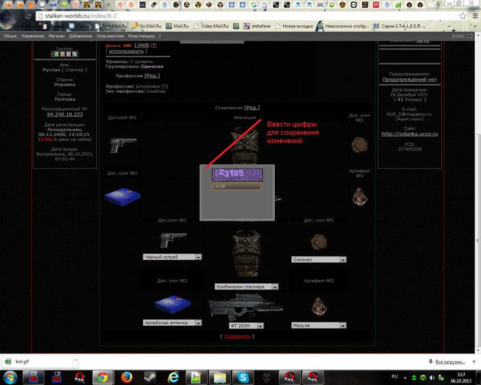
Task: Open the registration IP 94.248.10.223 link
Action: pyautogui.click(x=65, y=114)
